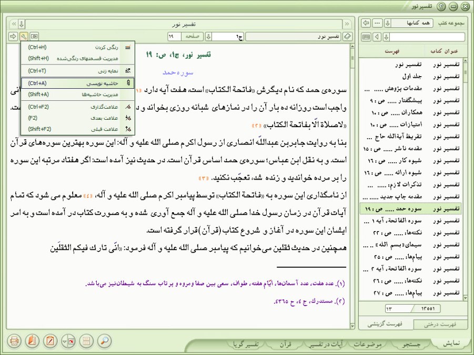Click the wrench tools icon above the text

[x=24, y=37]
